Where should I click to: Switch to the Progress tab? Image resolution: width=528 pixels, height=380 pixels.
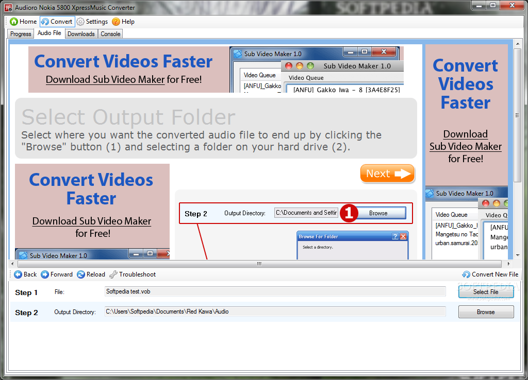pyautogui.click(x=21, y=34)
